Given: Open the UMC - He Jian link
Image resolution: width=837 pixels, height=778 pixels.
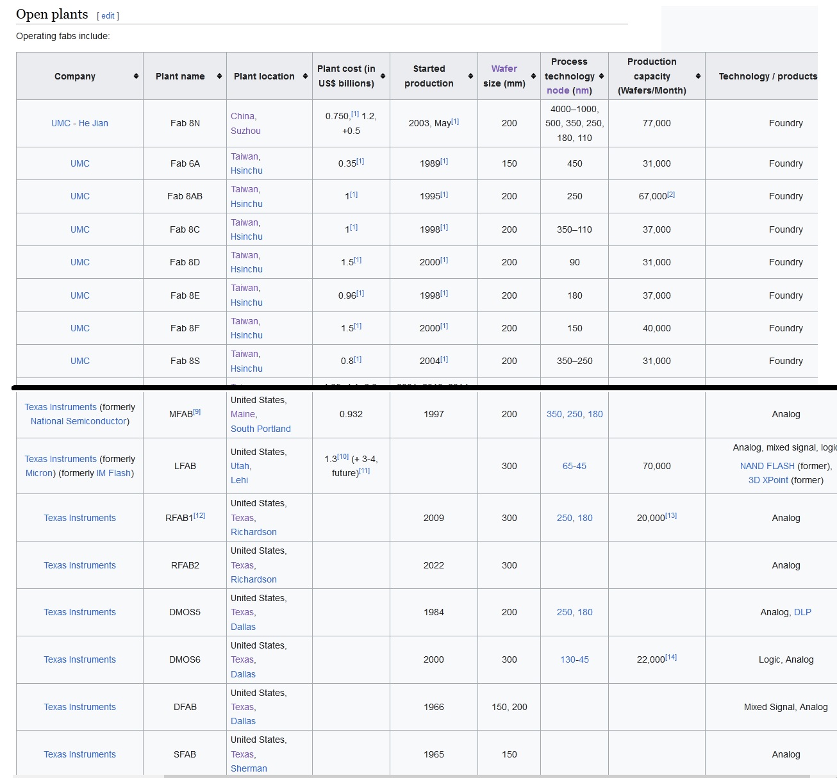Looking at the screenshot, I should pyautogui.click(x=79, y=123).
